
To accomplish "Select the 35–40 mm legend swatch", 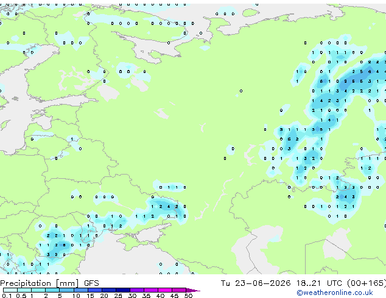I will tap(151, 290).
